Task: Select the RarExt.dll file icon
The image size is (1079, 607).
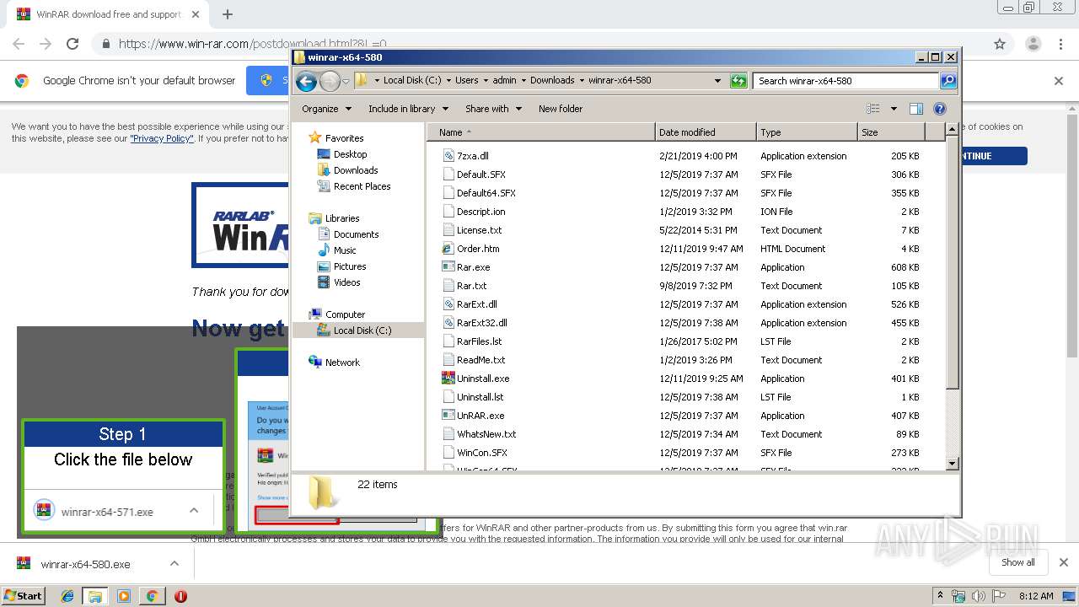Action: tap(448, 304)
